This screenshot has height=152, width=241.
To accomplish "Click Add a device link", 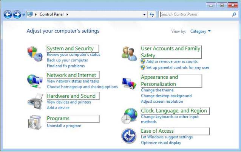I will point(58,108).
